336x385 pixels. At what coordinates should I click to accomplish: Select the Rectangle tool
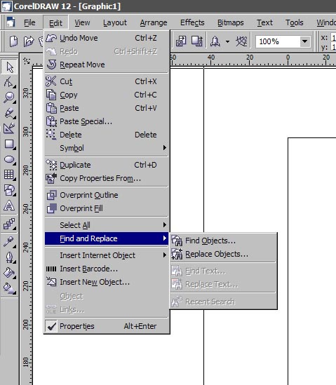point(9,144)
